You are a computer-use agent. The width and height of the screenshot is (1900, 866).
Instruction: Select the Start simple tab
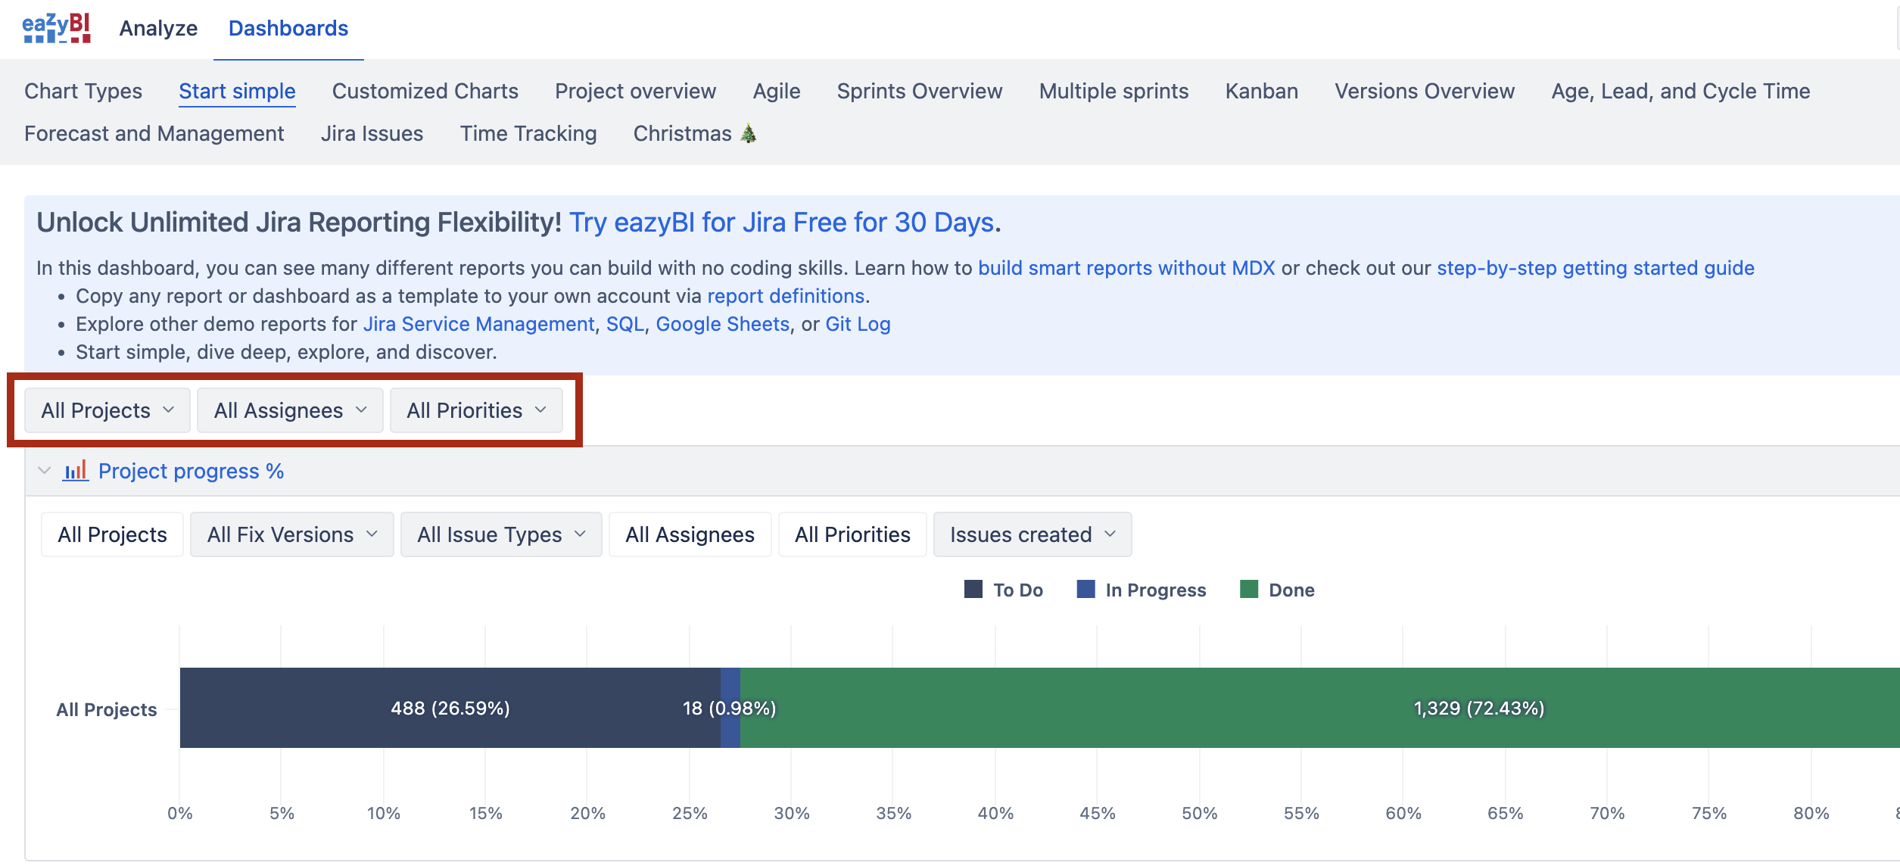(x=237, y=91)
